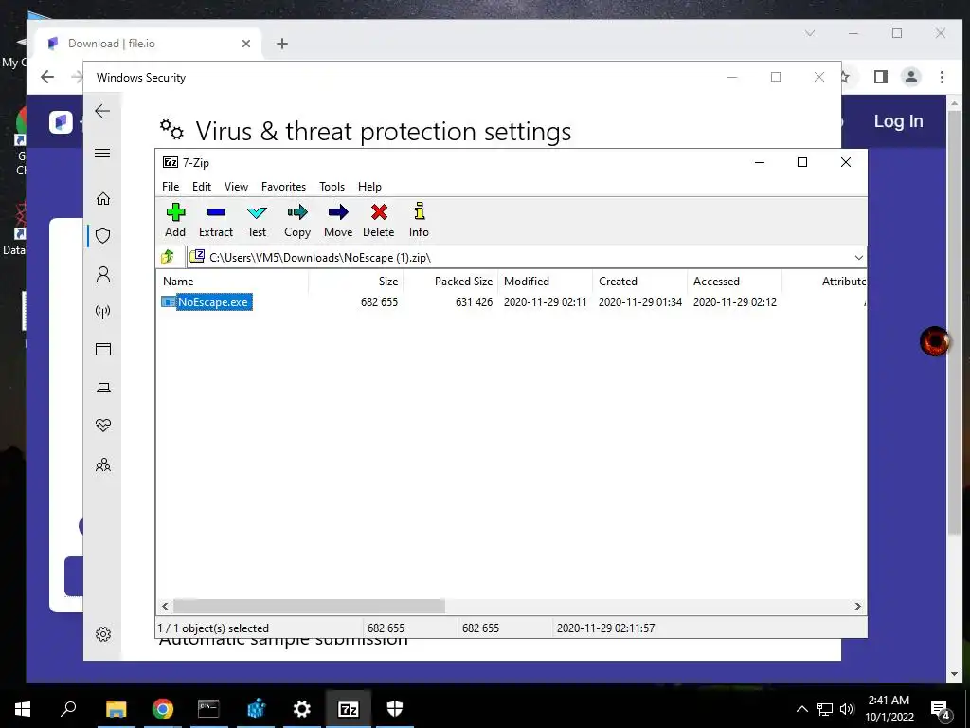
Task: Click the Download | file.io tab
Action: (149, 44)
